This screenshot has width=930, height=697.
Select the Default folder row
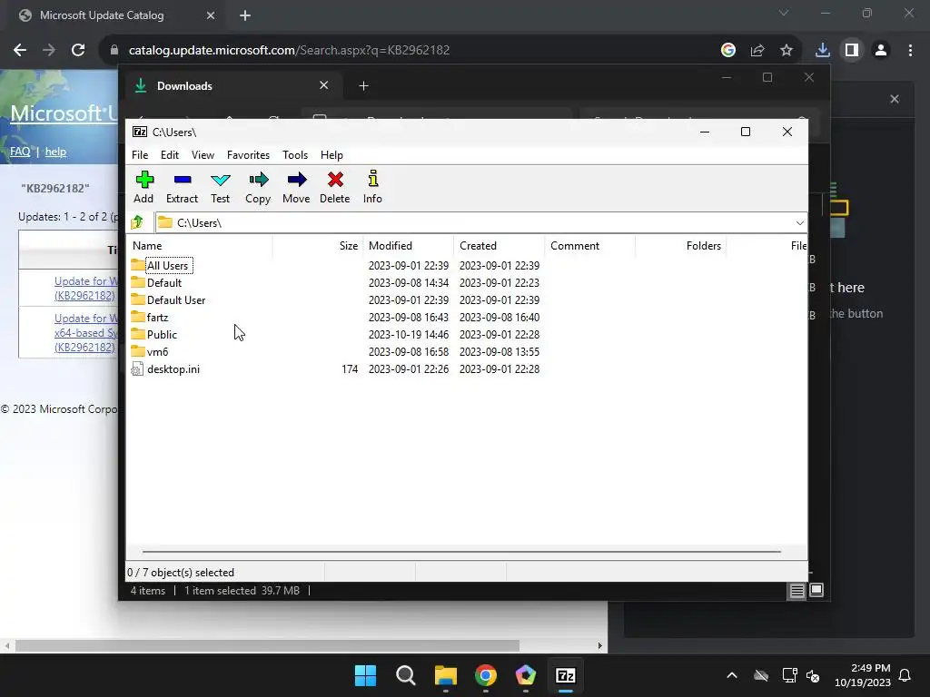[x=163, y=283]
